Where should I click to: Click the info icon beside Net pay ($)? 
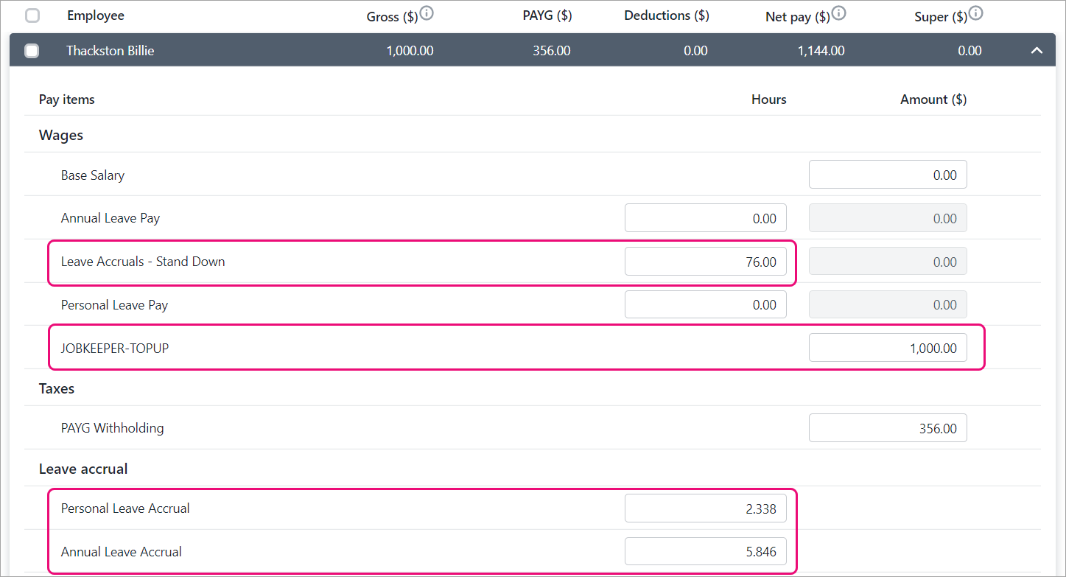coord(838,13)
